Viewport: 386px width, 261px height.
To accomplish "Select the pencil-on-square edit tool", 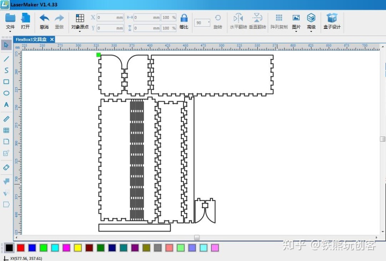I will point(6,153).
